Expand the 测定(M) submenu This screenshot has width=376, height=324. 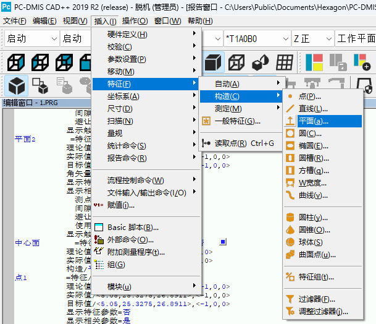click(x=241, y=109)
